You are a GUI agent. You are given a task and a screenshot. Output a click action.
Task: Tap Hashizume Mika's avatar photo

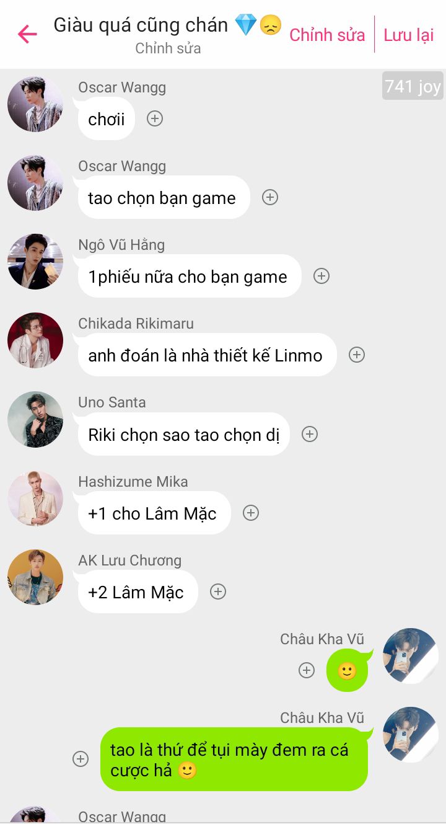pyautogui.click(x=35, y=498)
